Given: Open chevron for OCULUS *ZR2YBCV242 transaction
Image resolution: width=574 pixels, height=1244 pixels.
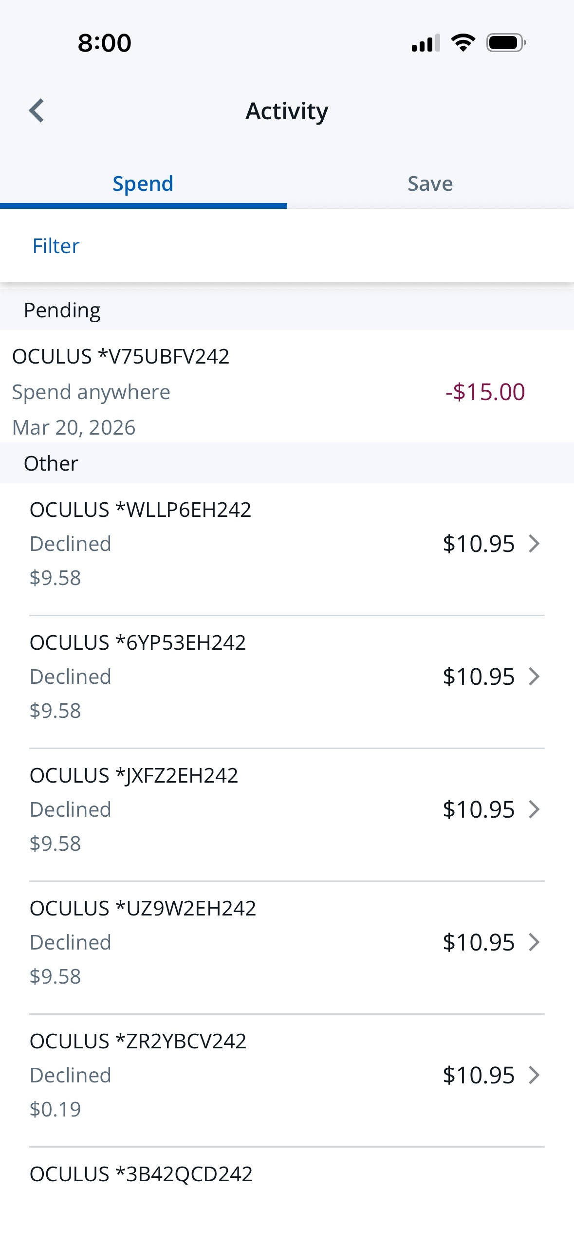Looking at the screenshot, I should pos(534,1075).
